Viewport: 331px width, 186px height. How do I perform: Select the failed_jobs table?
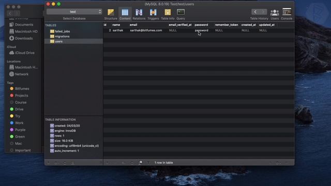pyautogui.click(x=62, y=31)
